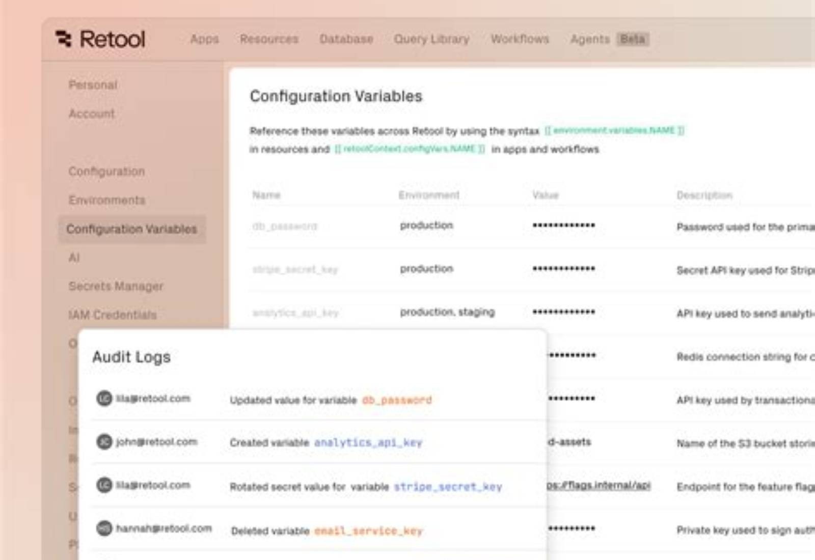Click hannah@retool.com avatar icon
This screenshot has width=815, height=560.
click(104, 528)
